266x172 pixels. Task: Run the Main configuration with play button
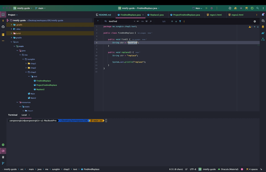tap(207, 8)
